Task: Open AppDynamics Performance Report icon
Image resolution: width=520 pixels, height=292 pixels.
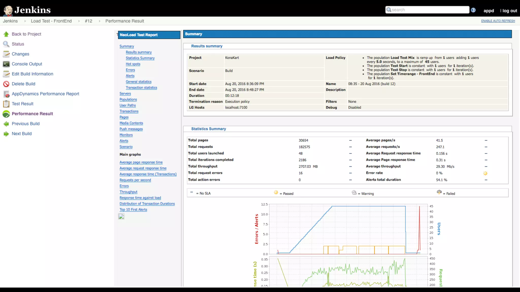Action: click(x=6, y=94)
